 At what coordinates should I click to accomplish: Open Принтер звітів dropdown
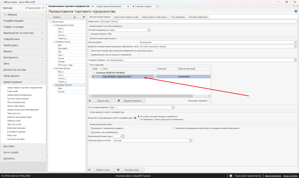tap(295, 42)
